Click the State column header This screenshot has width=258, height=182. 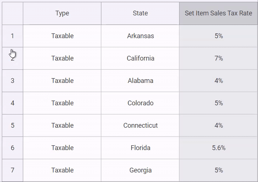point(140,13)
